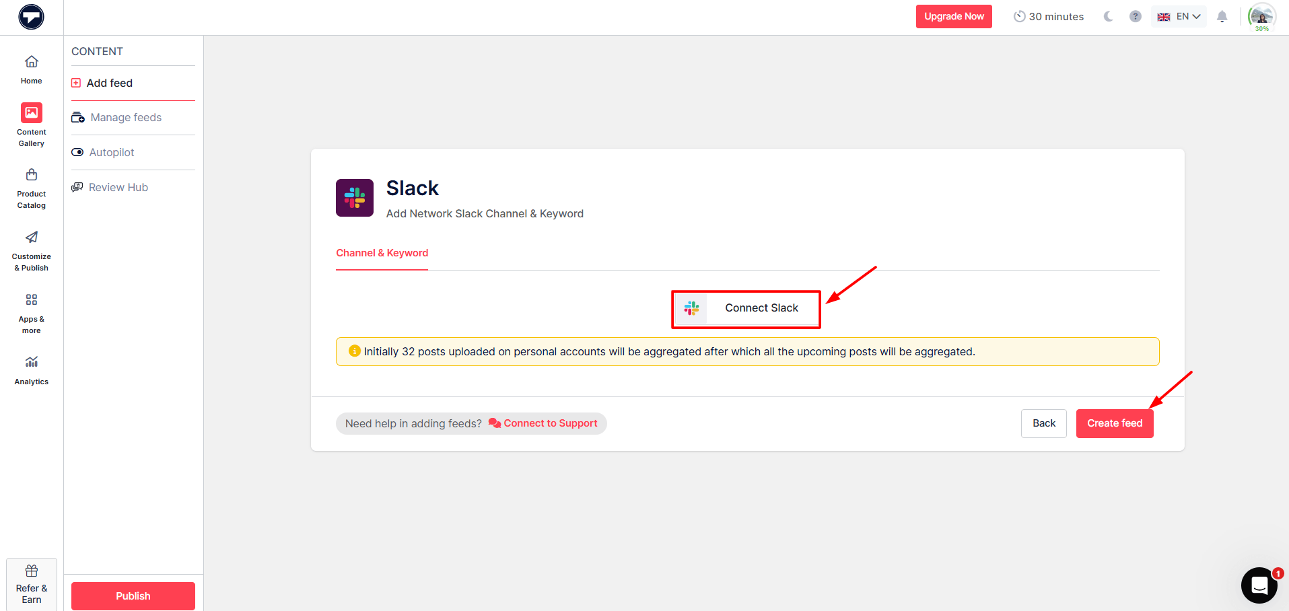Click info icon in yellow notice
Image resolution: width=1289 pixels, height=611 pixels.
(x=355, y=351)
